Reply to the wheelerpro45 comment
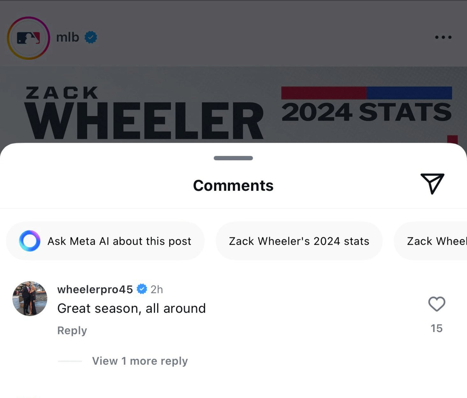Viewport: 467px width, 398px height. coord(72,330)
